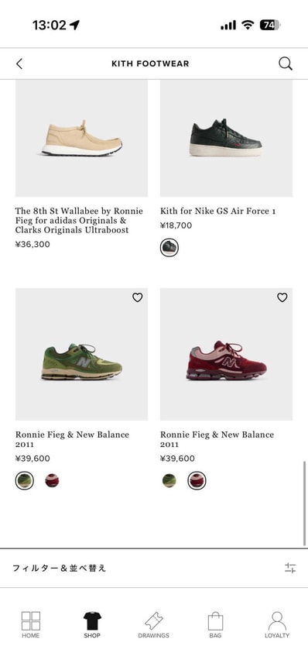Tap the back arrow in header
The image size is (308, 670).
(x=19, y=64)
